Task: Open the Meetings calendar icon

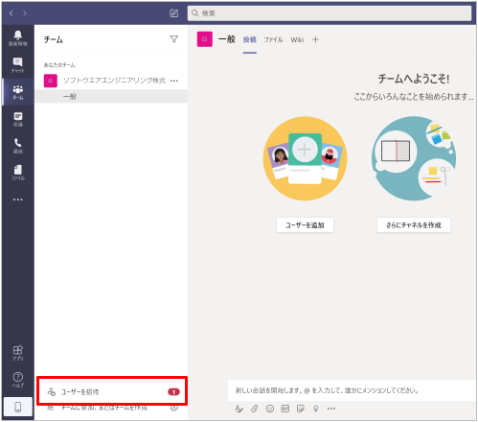Action: click(x=18, y=119)
